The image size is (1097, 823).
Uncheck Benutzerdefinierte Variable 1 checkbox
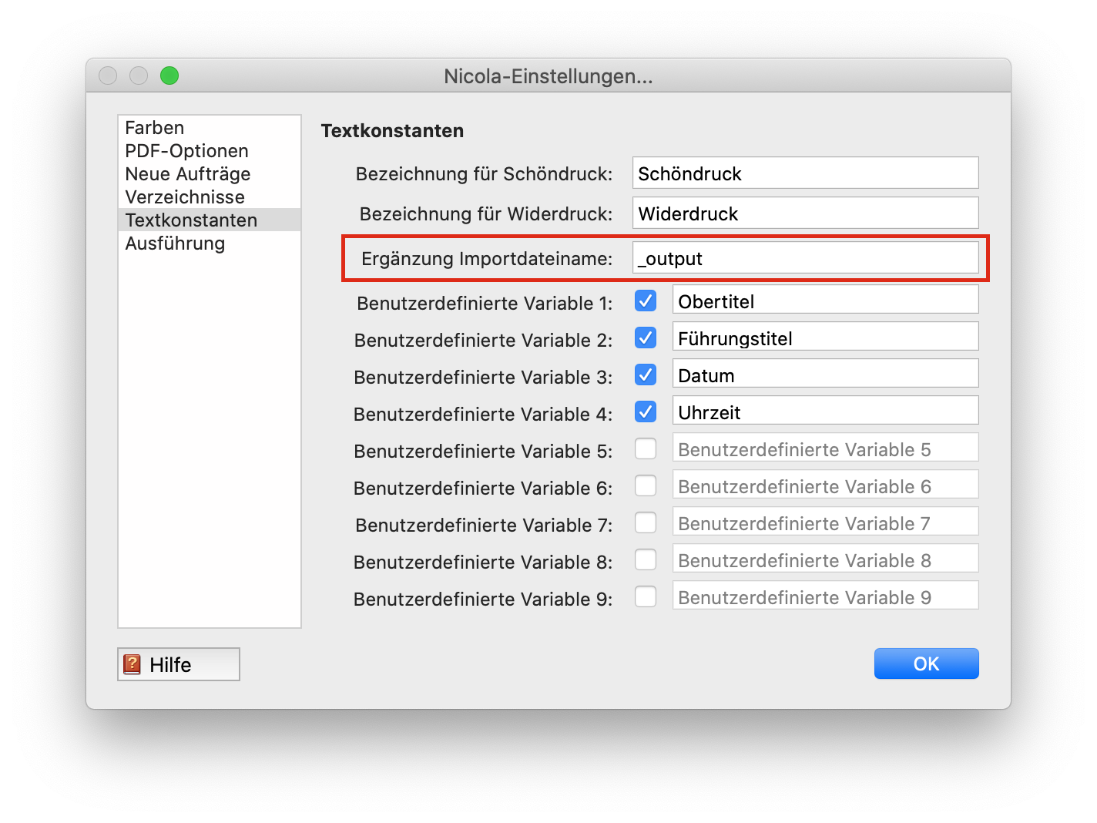[x=646, y=301]
